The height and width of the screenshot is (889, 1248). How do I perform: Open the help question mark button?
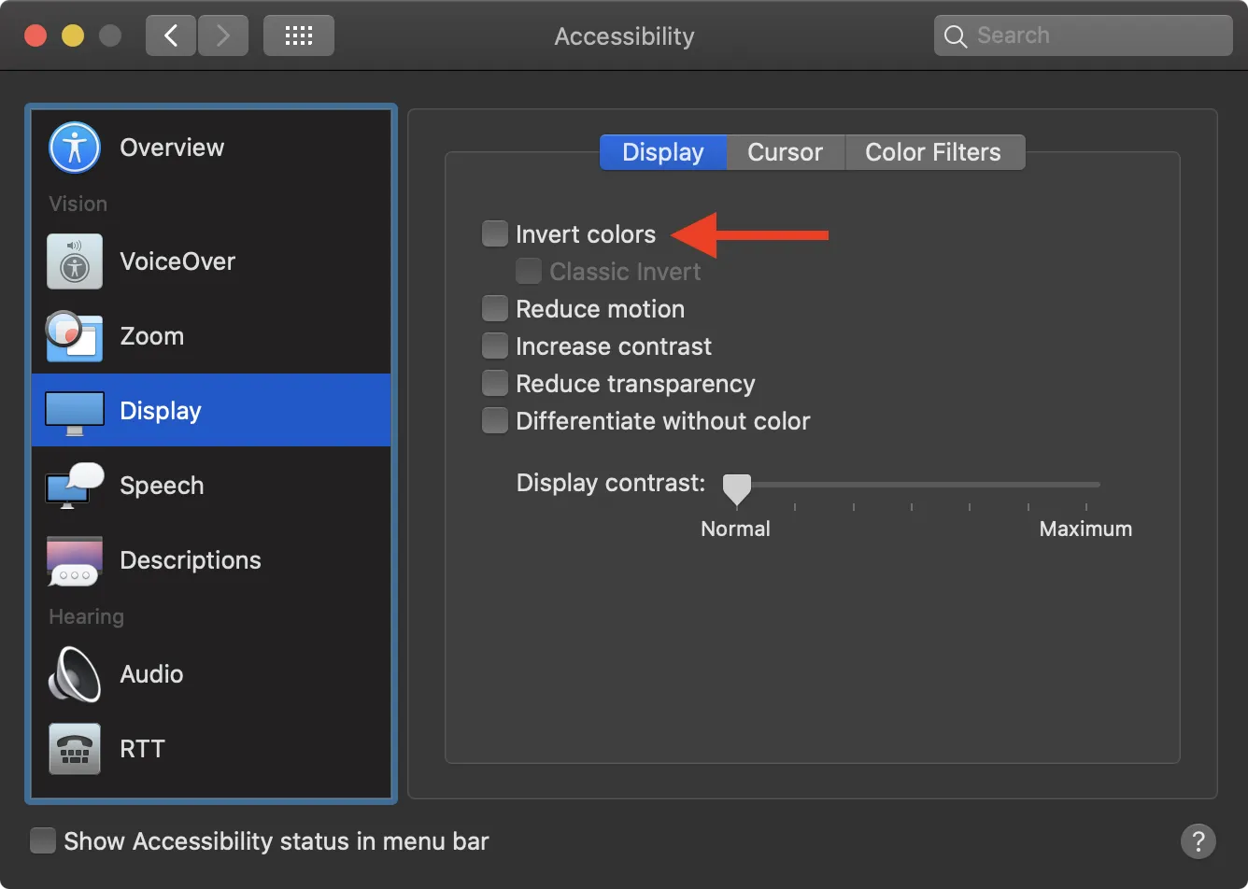[x=1198, y=841]
